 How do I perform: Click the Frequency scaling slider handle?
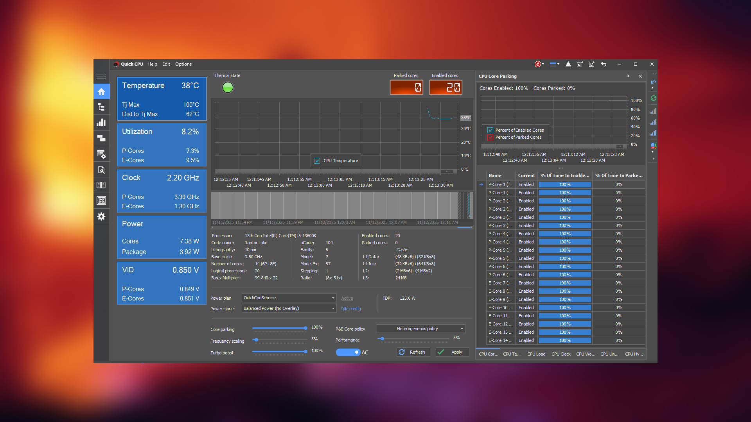click(256, 340)
